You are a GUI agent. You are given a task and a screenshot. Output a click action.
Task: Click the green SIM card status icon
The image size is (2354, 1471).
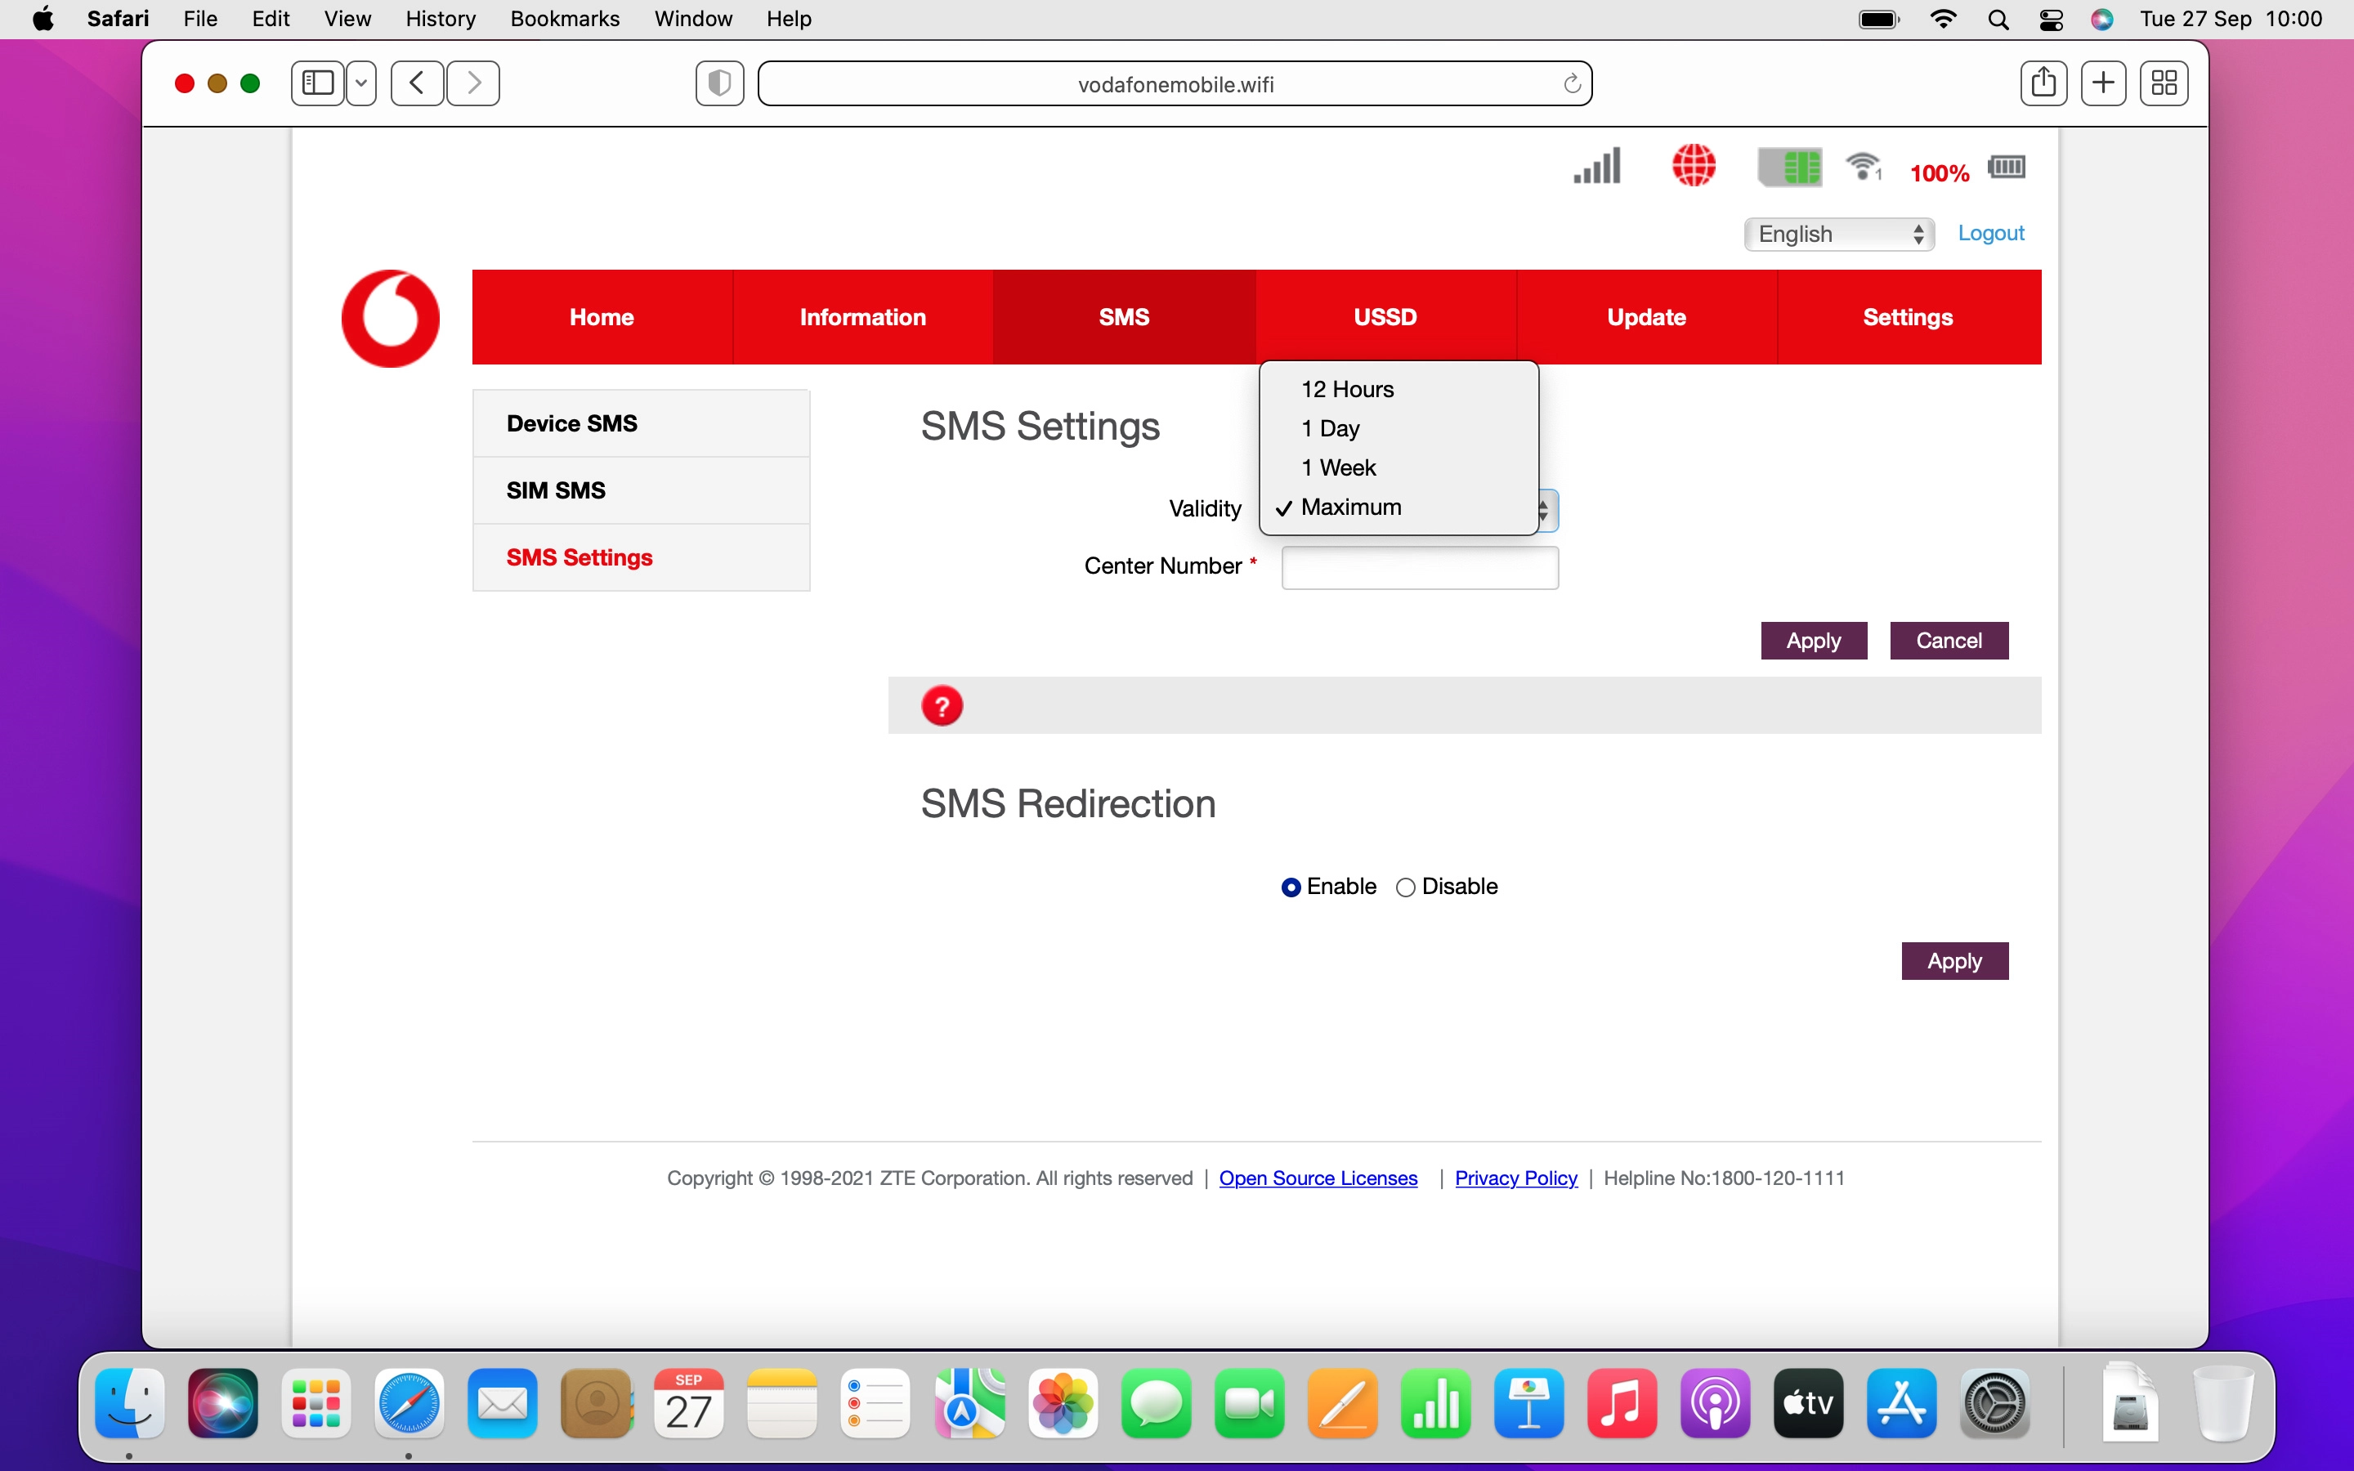pos(1790,168)
